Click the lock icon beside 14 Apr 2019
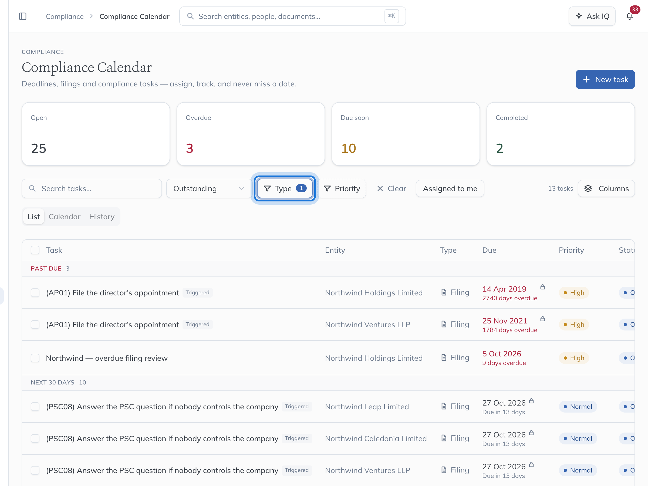The height and width of the screenshot is (486, 648). point(542,287)
